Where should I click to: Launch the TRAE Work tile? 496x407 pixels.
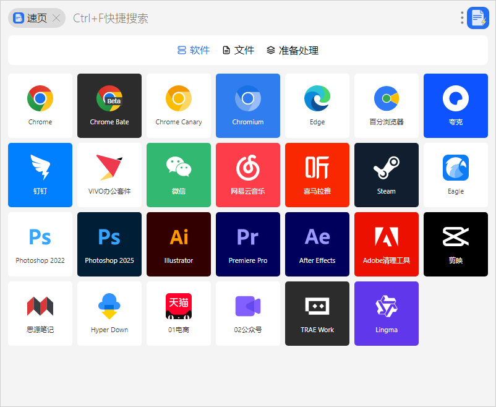point(317,314)
